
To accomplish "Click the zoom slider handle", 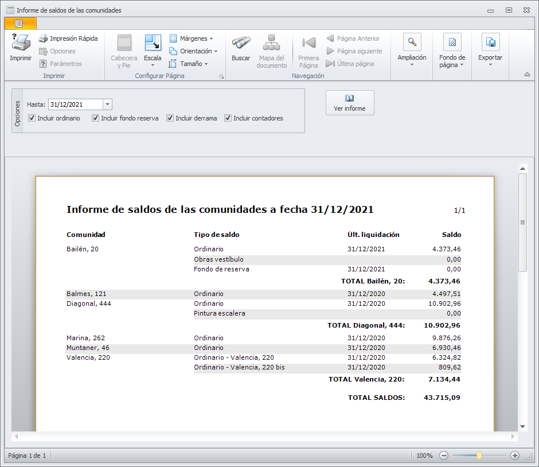I will 479,456.
